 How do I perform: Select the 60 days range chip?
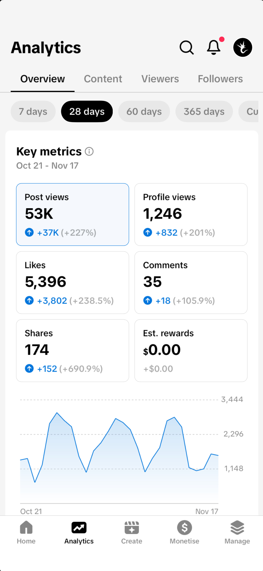(144, 111)
